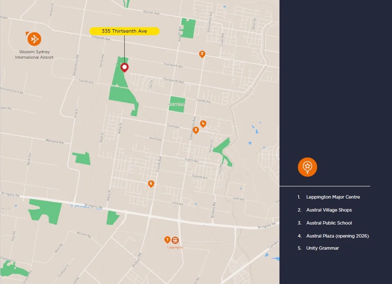The height and width of the screenshot is (284, 392).
Task: Click Unity Grammar legend item
Action: click(322, 248)
